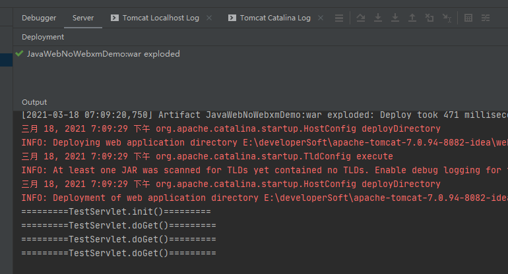Viewport: 508px width, 274px height.
Task: Open the Evaluate Expression calculator icon
Action: click(x=468, y=18)
